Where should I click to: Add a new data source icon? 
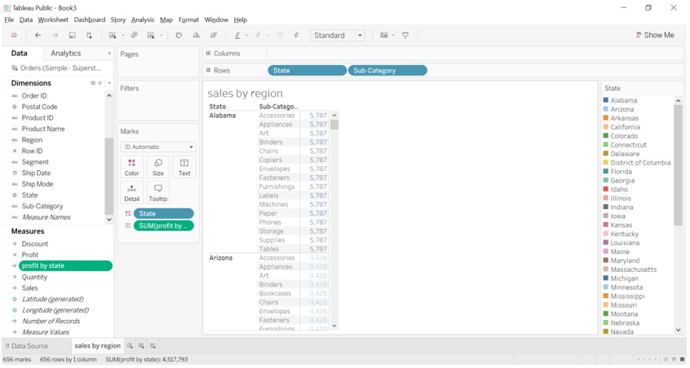pos(90,35)
